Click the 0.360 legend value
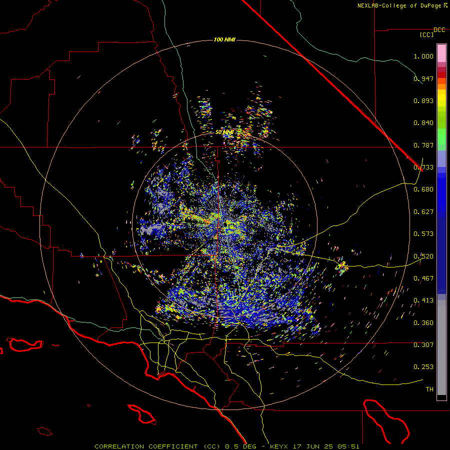 tap(423, 323)
